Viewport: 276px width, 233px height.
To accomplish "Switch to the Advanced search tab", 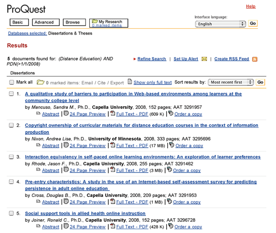I will click(46, 22).
